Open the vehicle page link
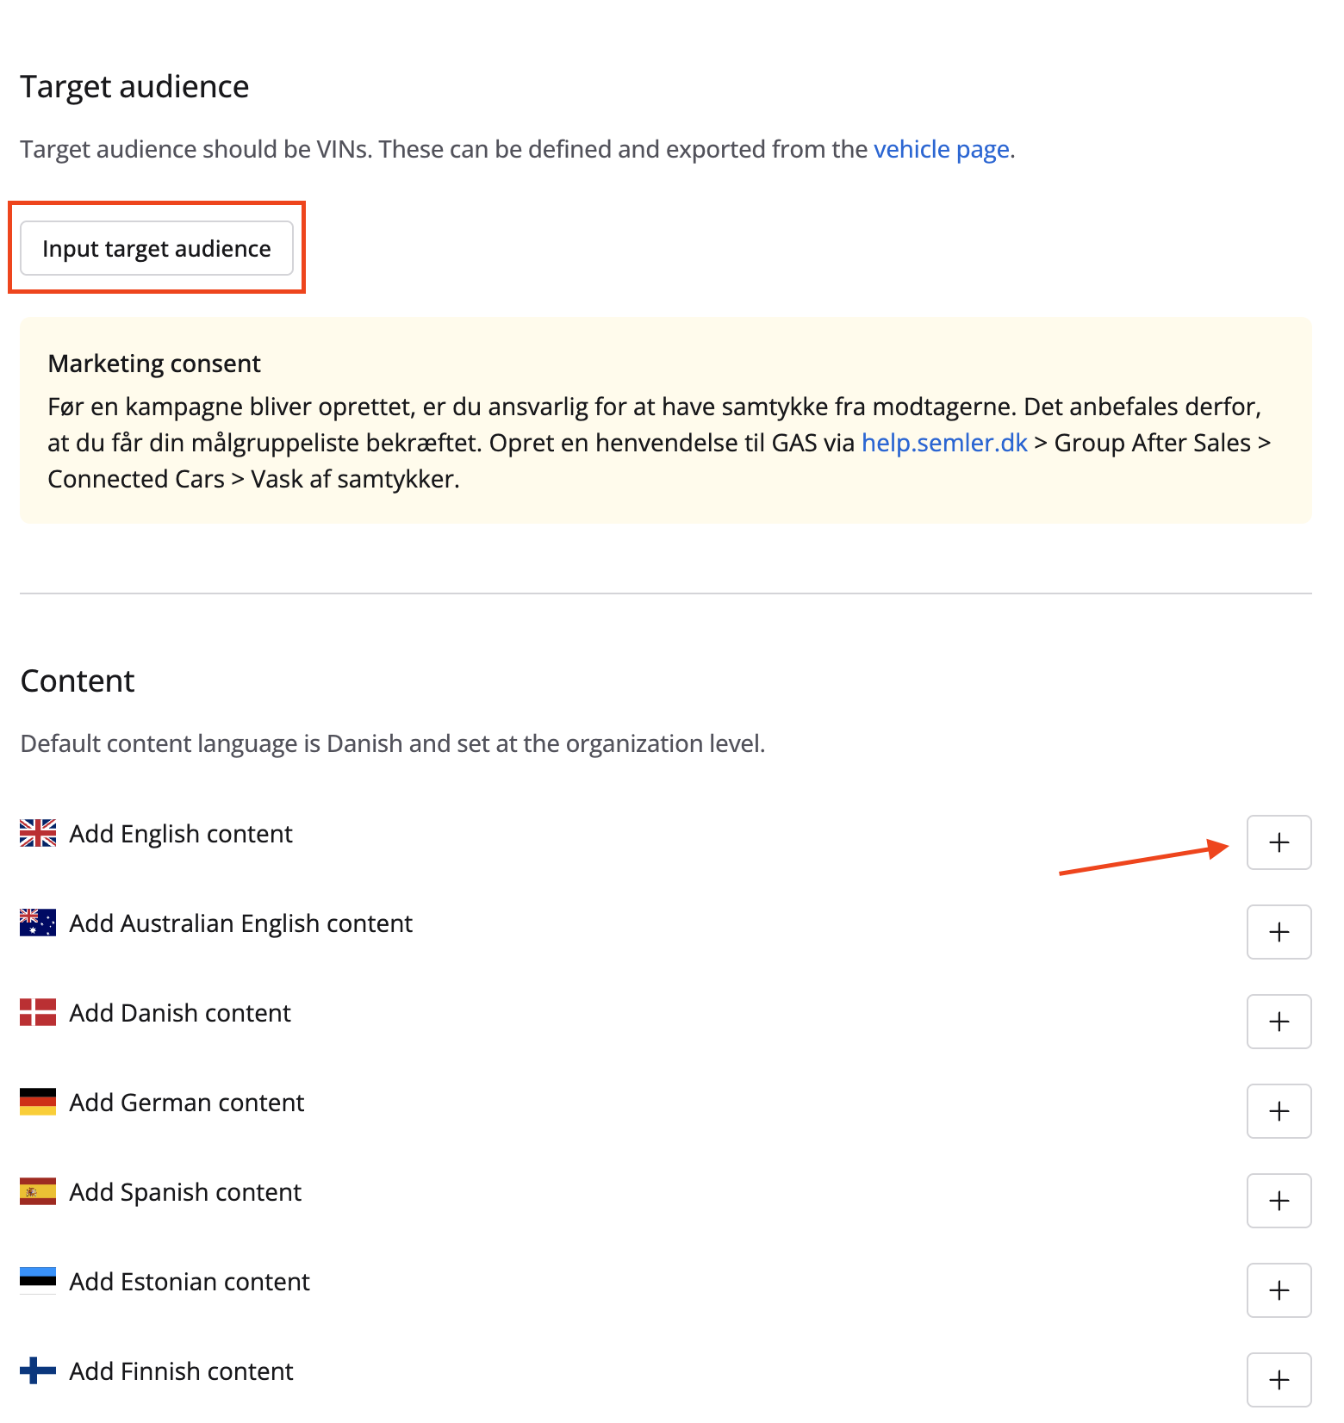The image size is (1344, 1423). click(x=941, y=149)
